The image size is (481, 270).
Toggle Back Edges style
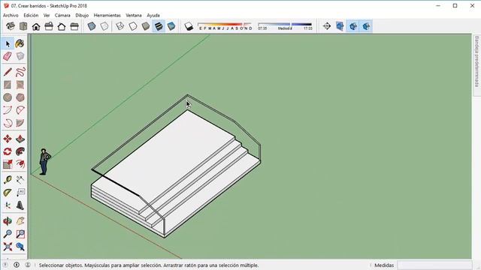[x=104, y=26]
